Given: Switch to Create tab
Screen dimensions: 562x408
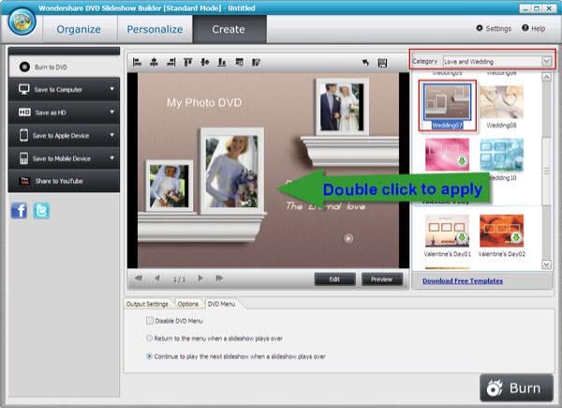Looking at the screenshot, I should [229, 29].
